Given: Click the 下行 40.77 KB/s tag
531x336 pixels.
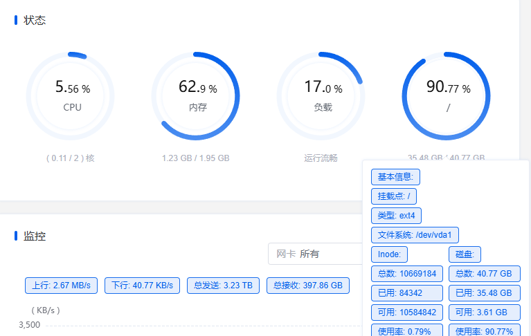Looking at the screenshot, I should (143, 286).
